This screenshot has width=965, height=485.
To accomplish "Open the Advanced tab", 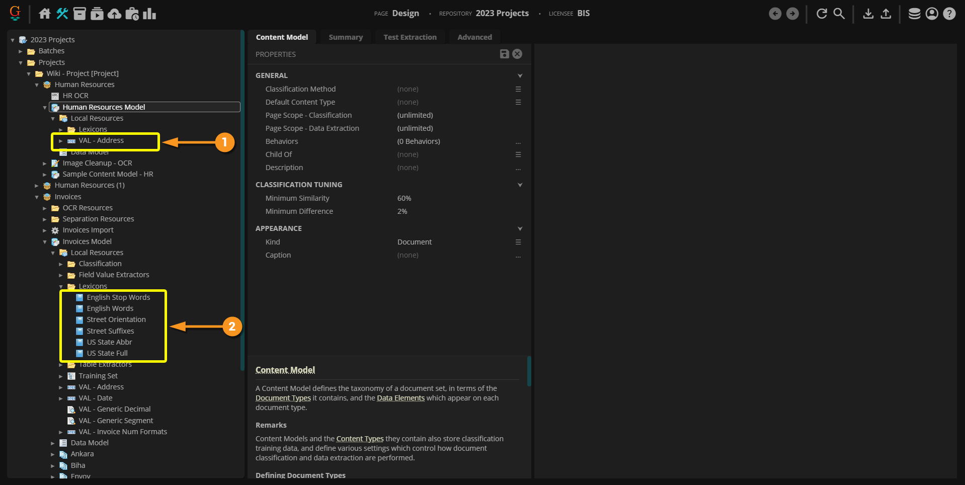I will (x=474, y=37).
